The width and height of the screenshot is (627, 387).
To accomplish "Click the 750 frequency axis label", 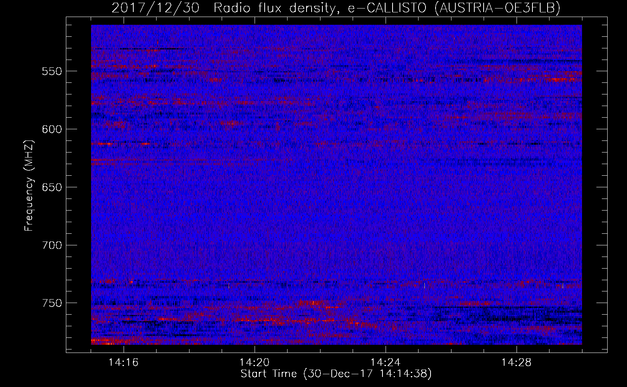I will pyautogui.click(x=52, y=303).
